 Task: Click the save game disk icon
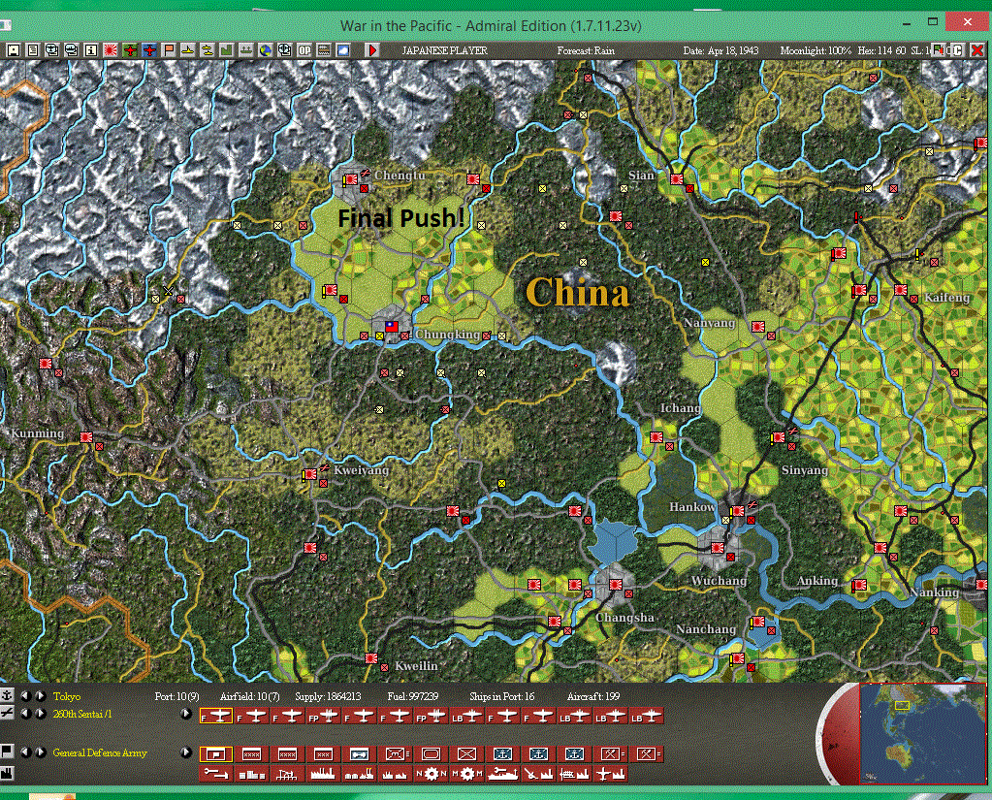[14, 50]
